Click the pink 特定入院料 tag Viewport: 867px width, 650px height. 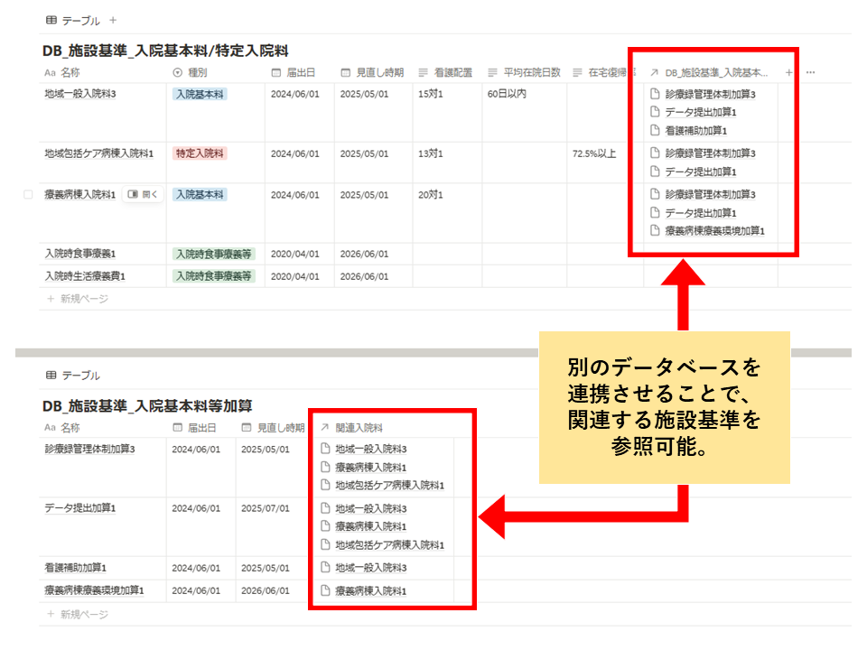click(x=200, y=153)
